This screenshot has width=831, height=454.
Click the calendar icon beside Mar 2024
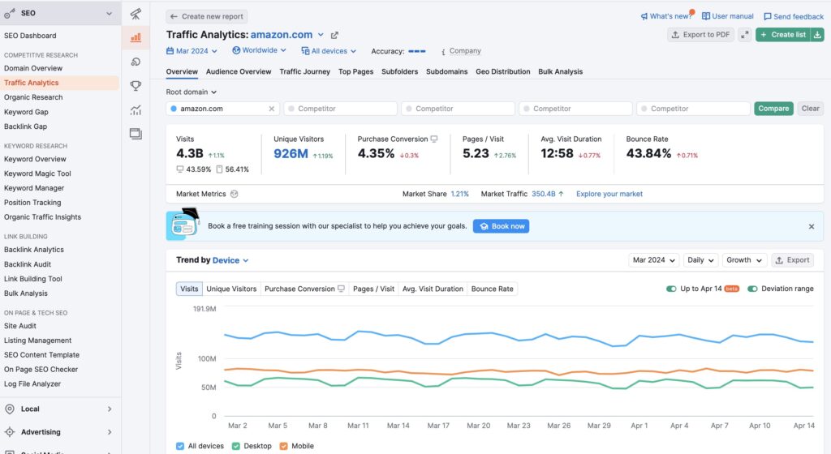170,51
